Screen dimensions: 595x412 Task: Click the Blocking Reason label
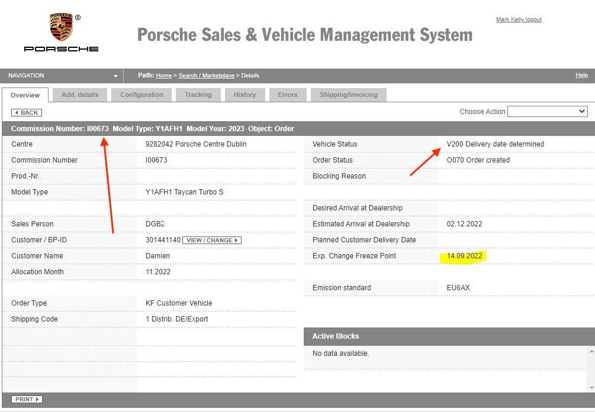[x=339, y=176]
